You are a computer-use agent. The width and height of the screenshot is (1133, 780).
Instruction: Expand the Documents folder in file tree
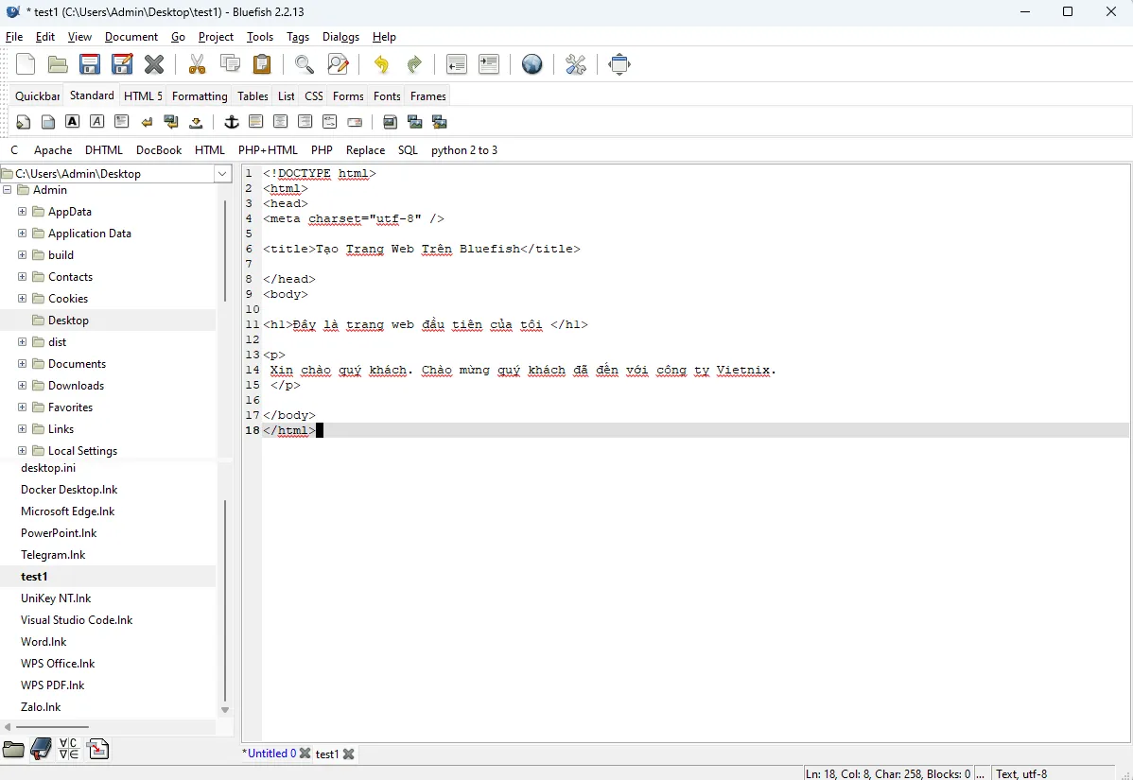click(21, 363)
